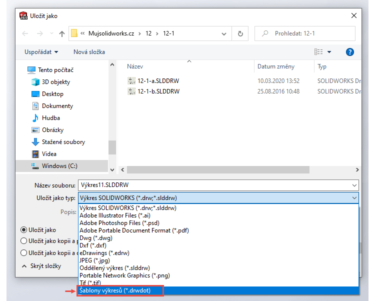375x301 pixels.
Task: Click the 3D objekty cube icon
Action: [x=35, y=82]
